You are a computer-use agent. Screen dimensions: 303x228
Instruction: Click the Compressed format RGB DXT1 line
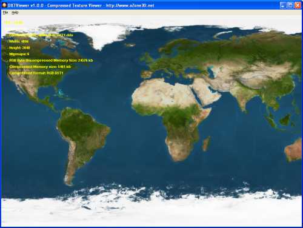pos(36,73)
